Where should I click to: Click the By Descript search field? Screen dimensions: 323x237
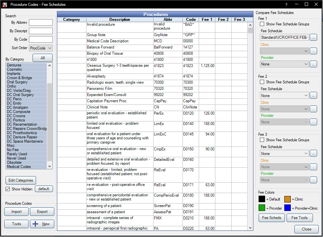41,31
